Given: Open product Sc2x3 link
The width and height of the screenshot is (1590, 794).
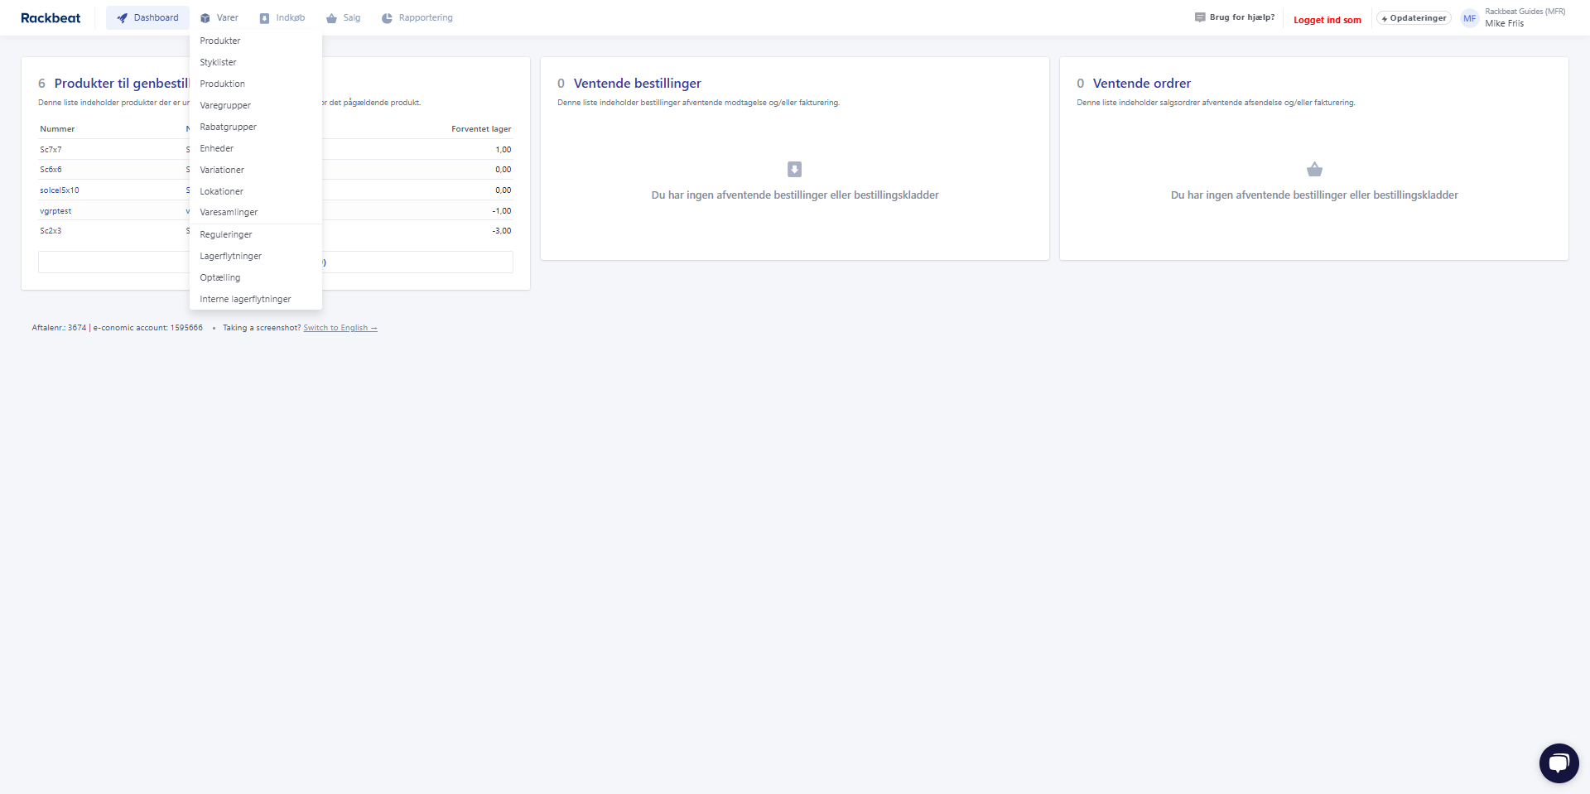Looking at the screenshot, I should pos(51,231).
